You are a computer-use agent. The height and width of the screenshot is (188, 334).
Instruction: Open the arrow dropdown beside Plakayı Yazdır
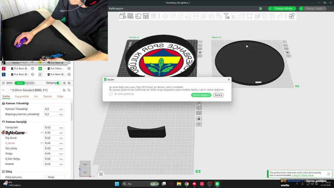(301, 9)
